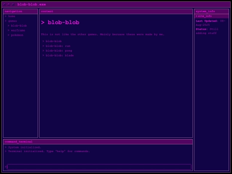Click the system_info panel header
Viewport: 232px width, 174px height.
click(211, 12)
